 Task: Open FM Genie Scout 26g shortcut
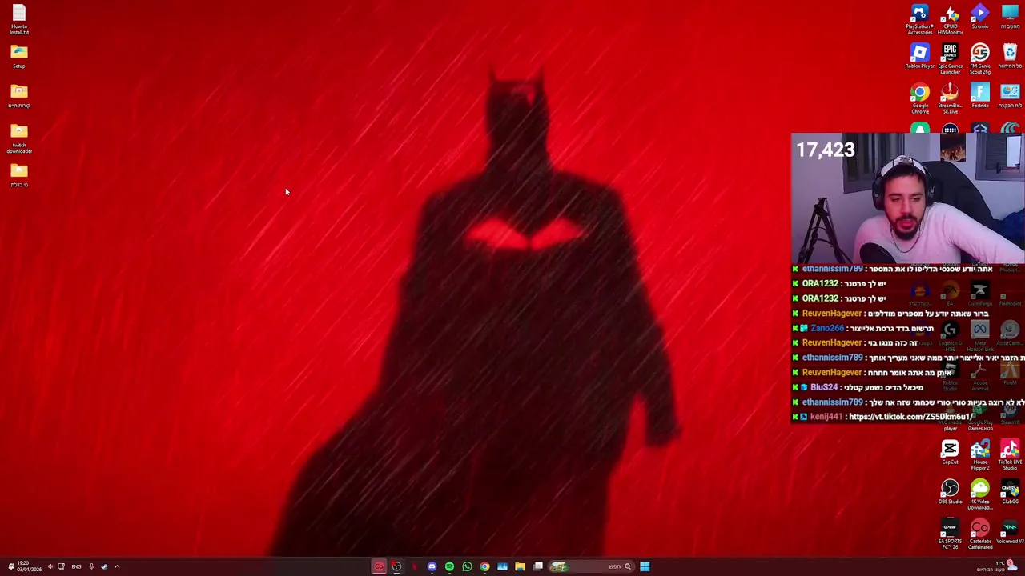[980, 59]
